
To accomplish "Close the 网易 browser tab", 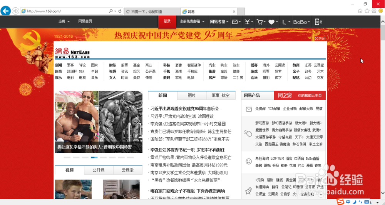I will [234, 12].
